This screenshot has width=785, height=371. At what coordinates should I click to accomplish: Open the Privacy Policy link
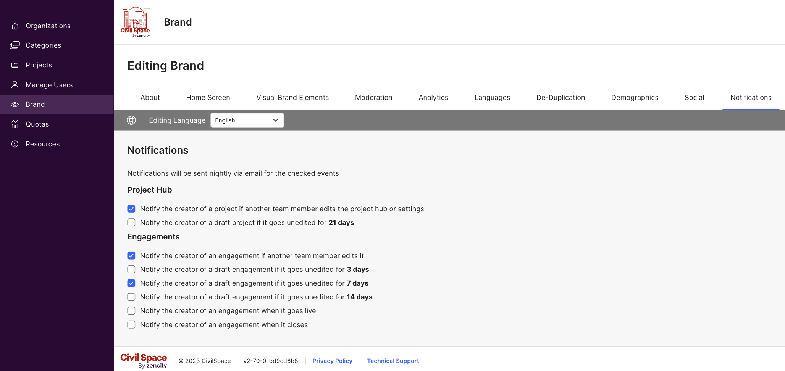tap(332, 361)
